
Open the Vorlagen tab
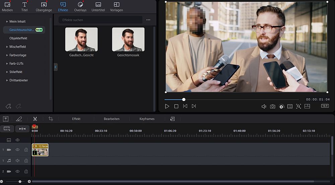(x=117, y=7)
